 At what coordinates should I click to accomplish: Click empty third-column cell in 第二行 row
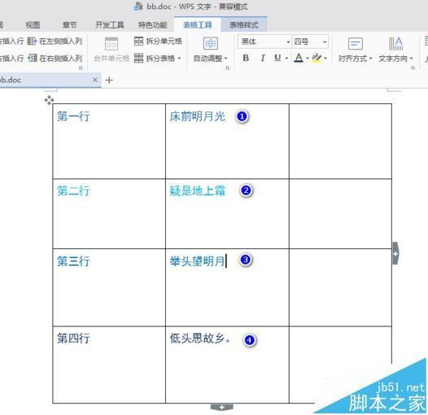coord(340,214)
